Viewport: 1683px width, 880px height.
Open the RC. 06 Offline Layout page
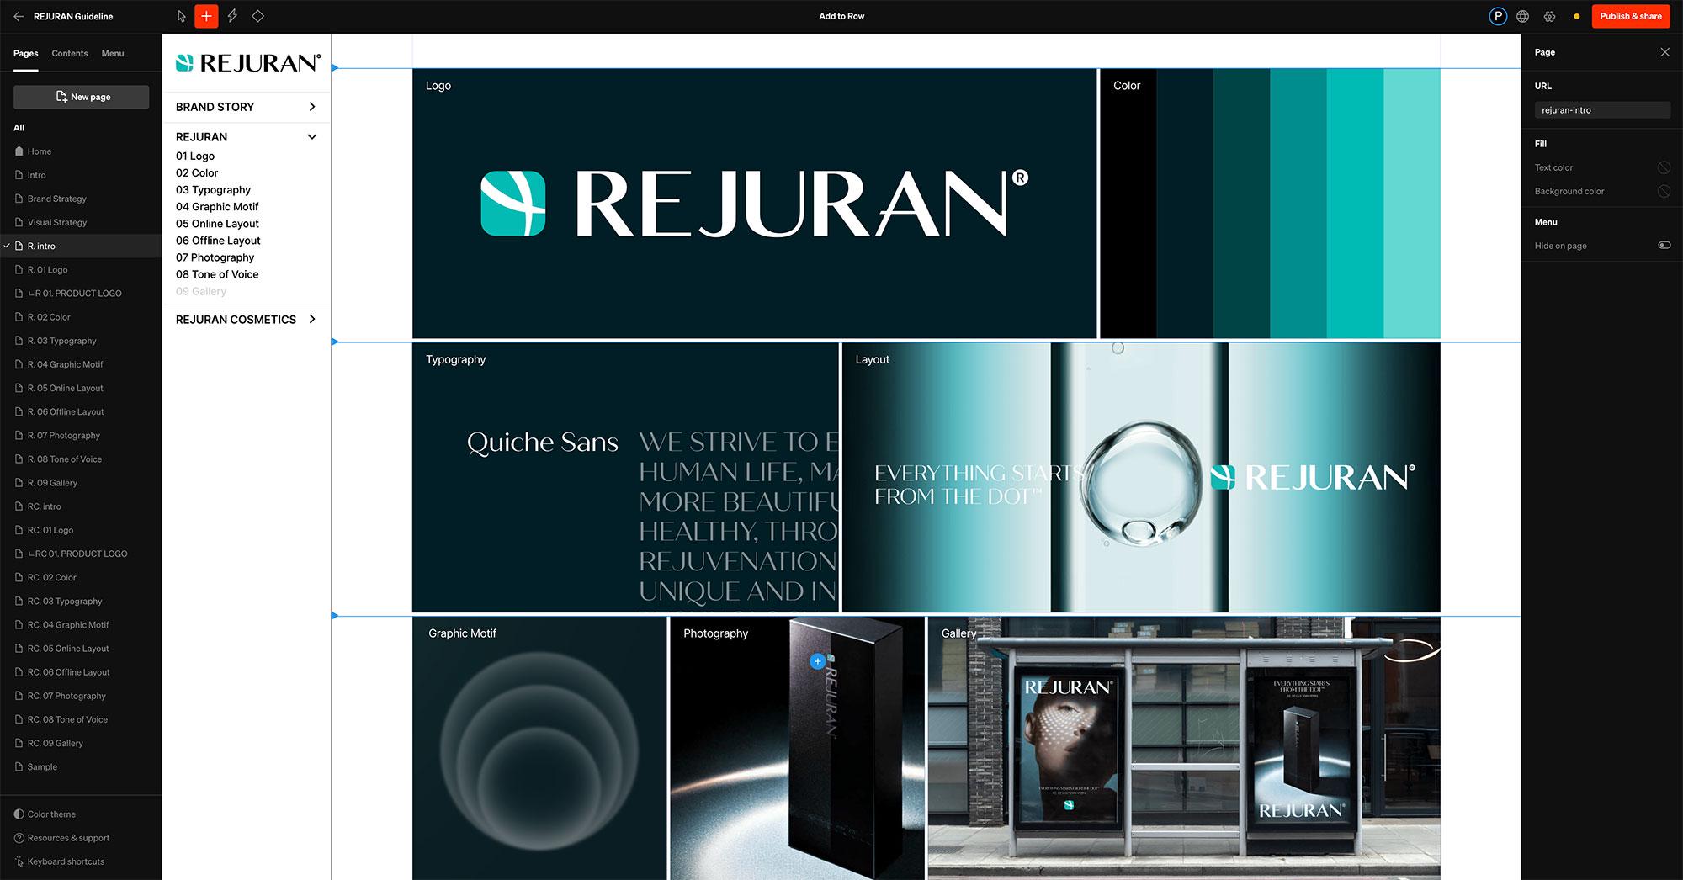[68, 672]
